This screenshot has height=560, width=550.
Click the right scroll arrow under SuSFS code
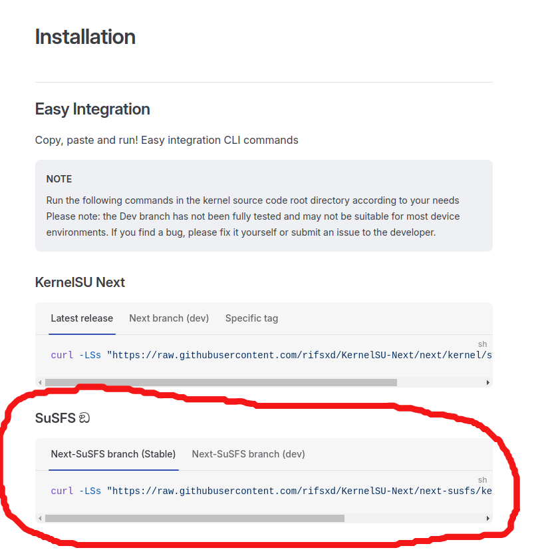488,518
